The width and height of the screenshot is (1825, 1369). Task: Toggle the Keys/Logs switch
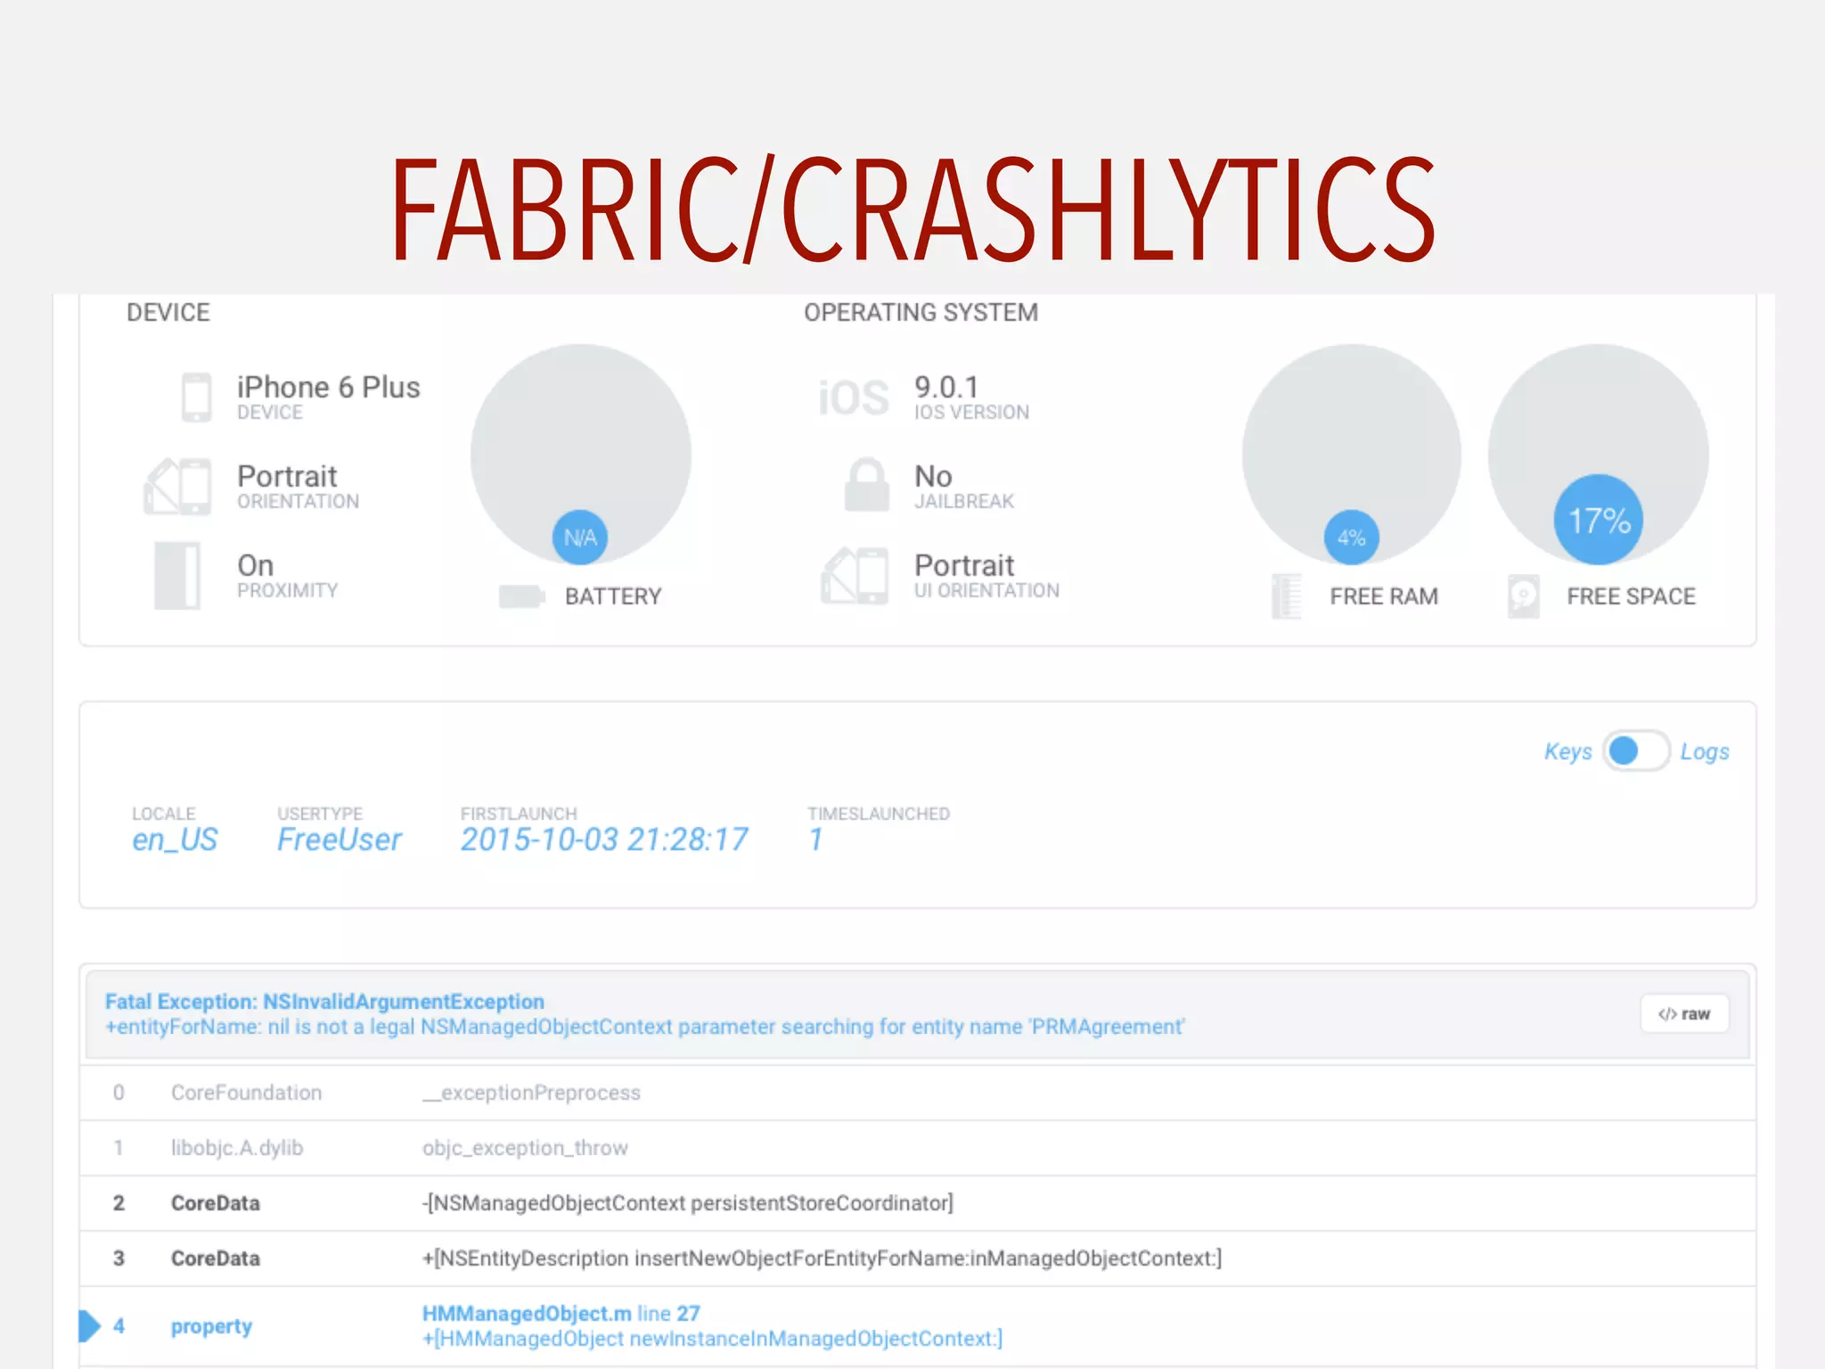[1636, 751]
